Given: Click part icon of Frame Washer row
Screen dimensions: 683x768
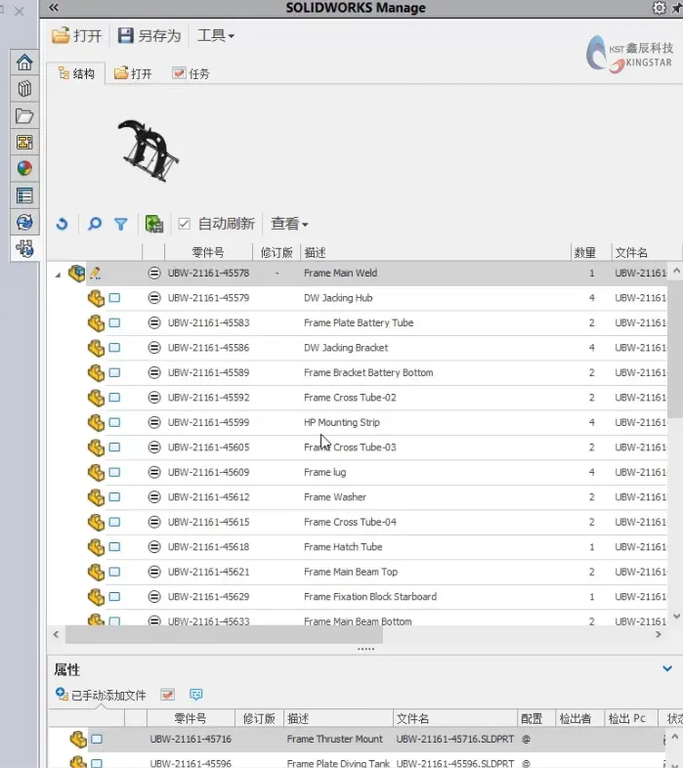Looking at the screenshot, I should coord(96,497).
